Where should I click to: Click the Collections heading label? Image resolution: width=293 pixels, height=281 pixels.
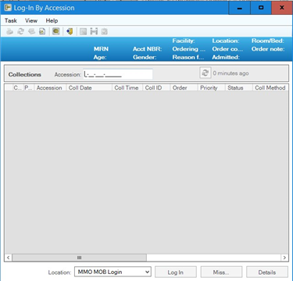tap(25, 74)
